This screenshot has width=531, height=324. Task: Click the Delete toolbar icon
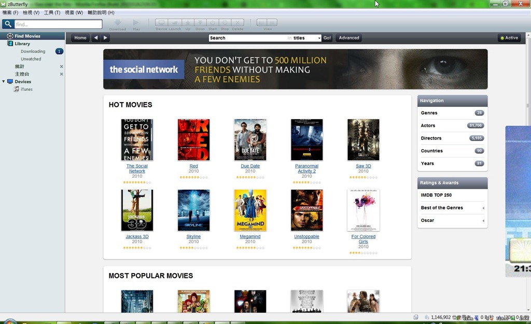[x=237, y=23]
